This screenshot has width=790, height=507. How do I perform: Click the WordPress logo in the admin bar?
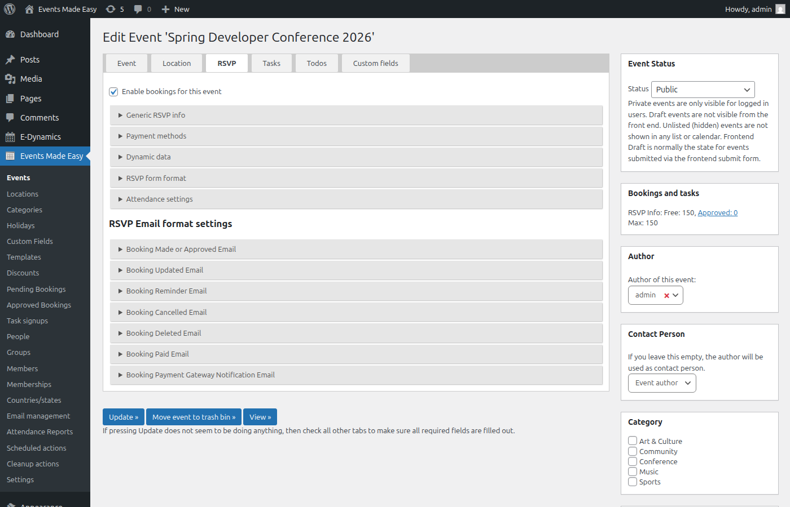10,9
